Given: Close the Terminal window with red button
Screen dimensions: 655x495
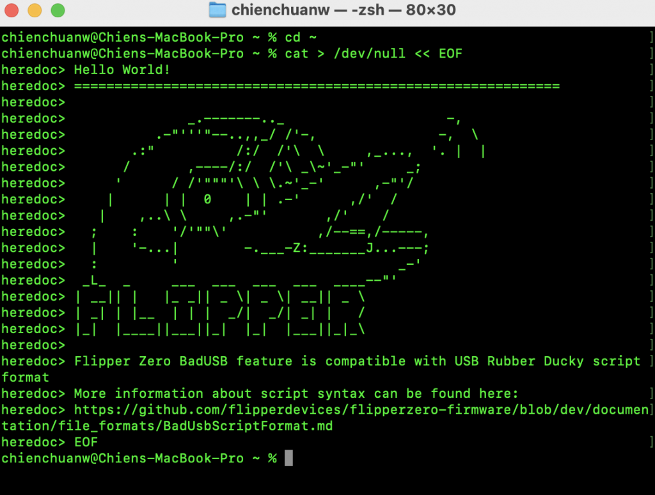Looking at the screenshot, I should click(12, 10).
